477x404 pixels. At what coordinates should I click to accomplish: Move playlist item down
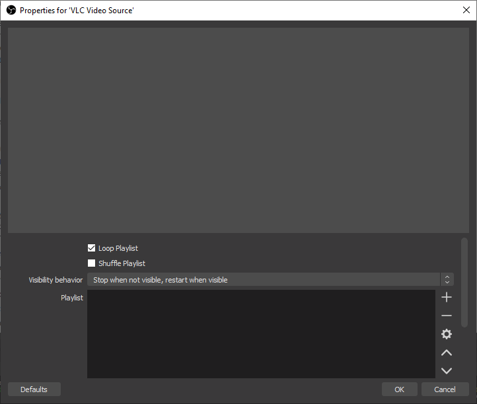446,371
